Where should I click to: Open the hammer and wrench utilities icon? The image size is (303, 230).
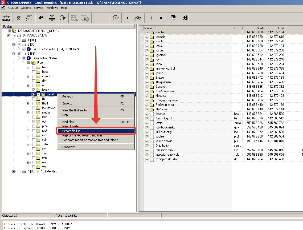click(19, 18)
